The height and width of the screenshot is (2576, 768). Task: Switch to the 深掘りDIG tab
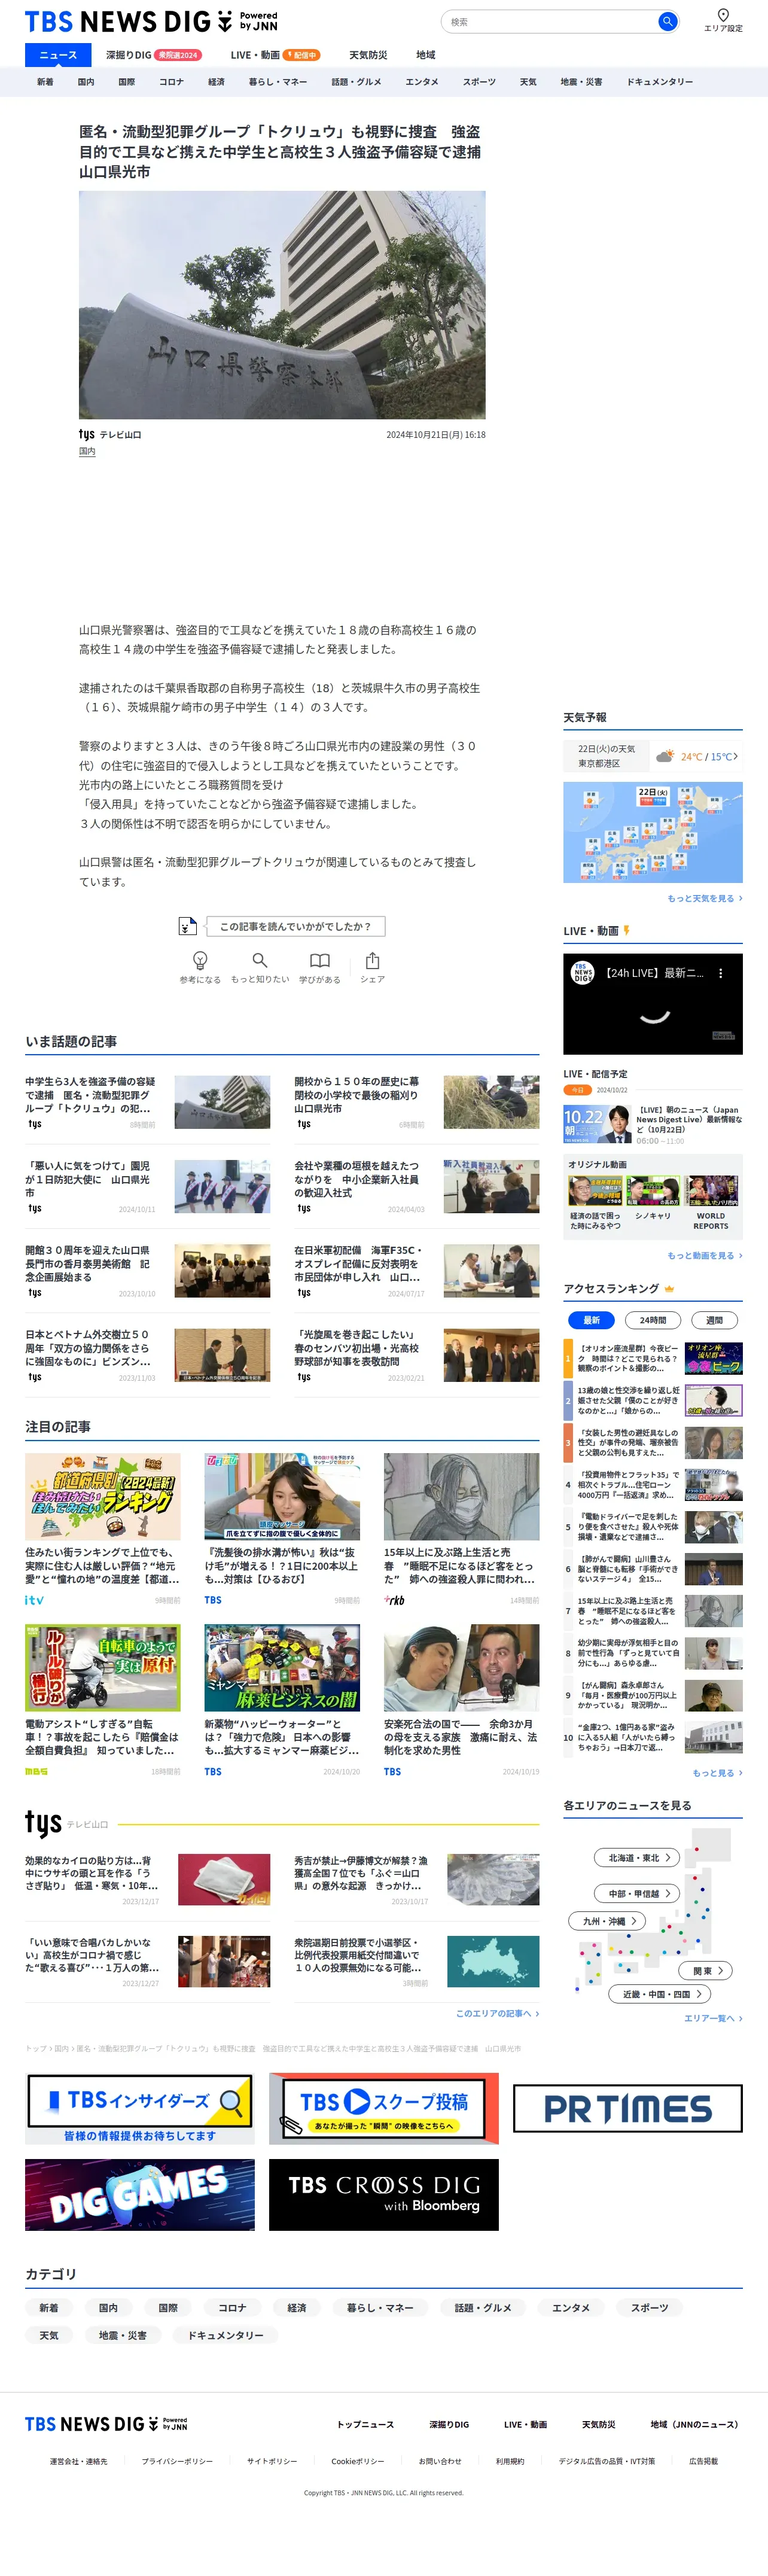(x=153, y=55)
